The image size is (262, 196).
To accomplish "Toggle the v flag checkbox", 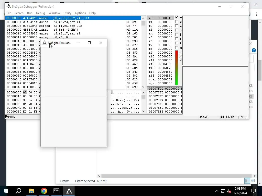I will point(177,30).
